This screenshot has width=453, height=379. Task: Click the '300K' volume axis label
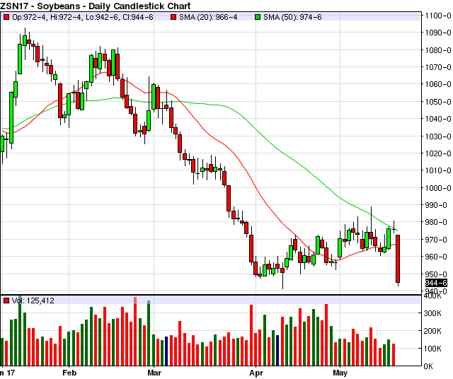click(x=432, y=313)
